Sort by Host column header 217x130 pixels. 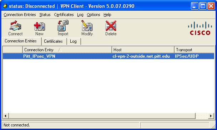[x=143, y=50]
